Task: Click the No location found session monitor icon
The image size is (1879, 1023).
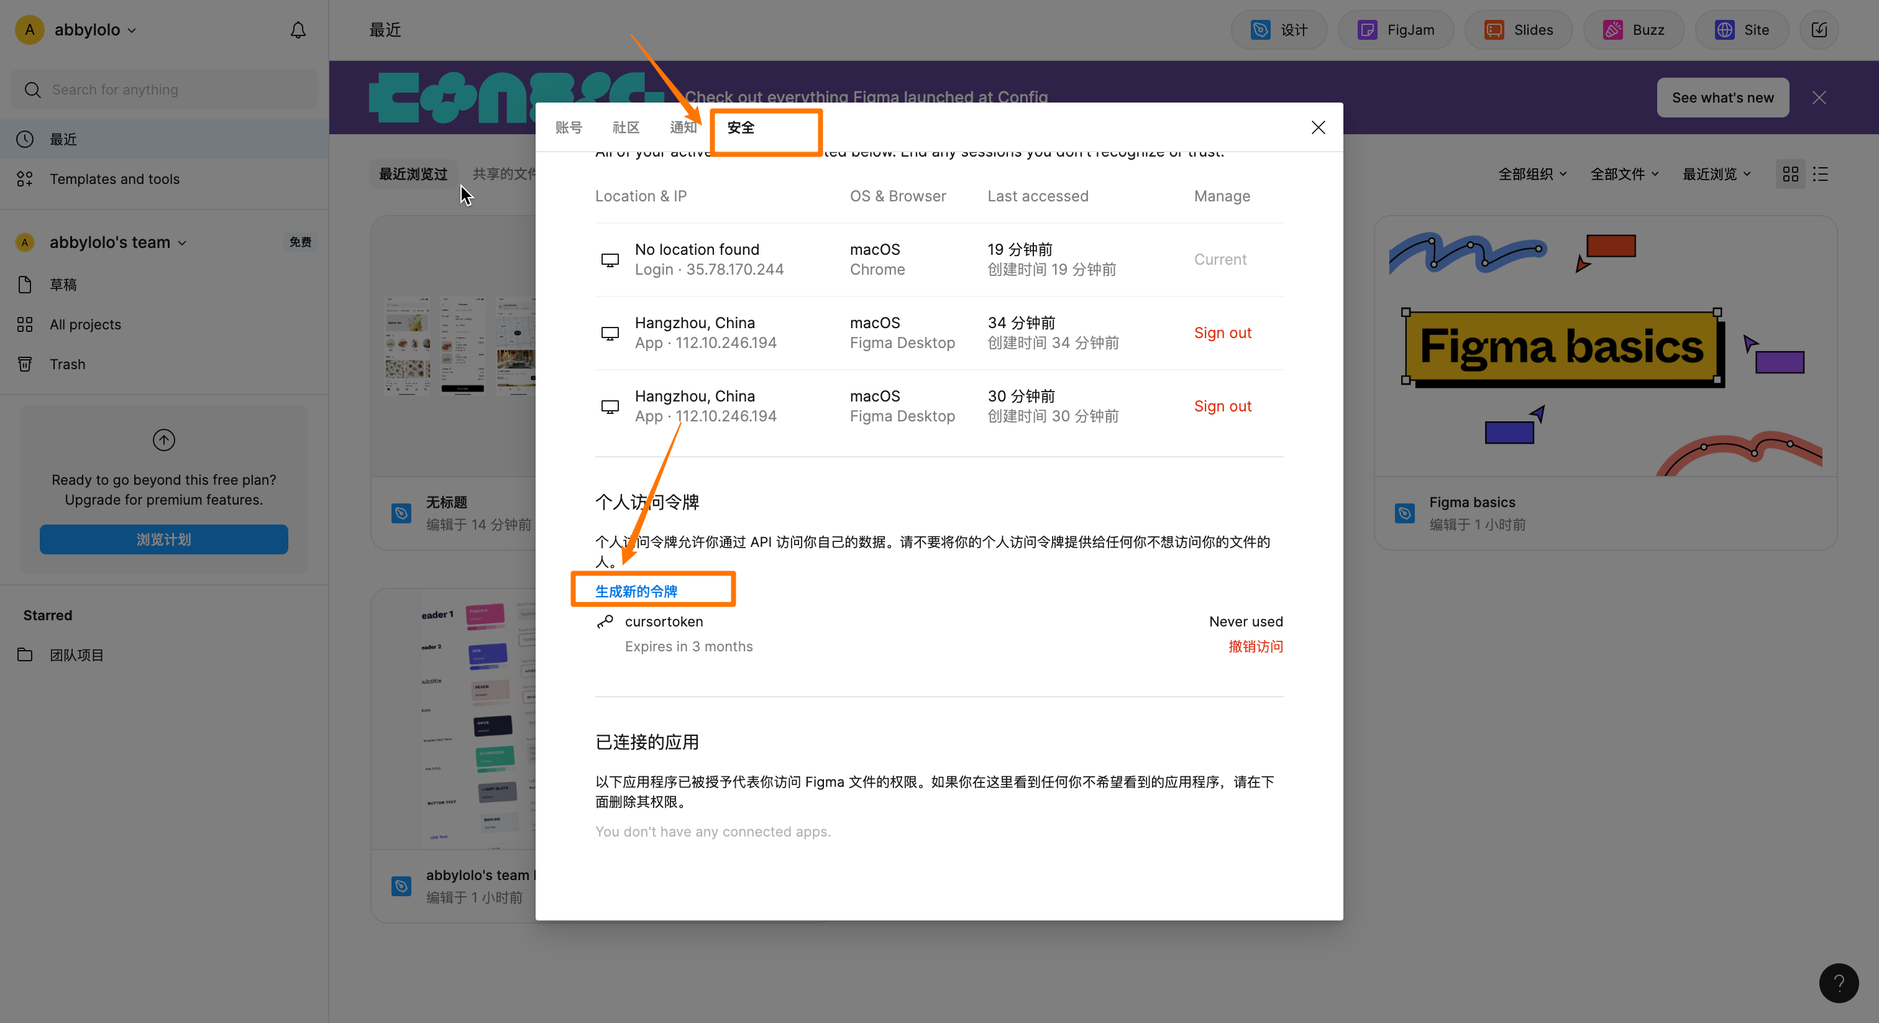Action: pos(610,260)
